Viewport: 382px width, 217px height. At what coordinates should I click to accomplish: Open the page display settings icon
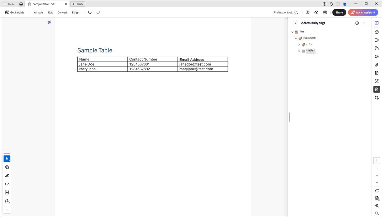pos(377,198)
